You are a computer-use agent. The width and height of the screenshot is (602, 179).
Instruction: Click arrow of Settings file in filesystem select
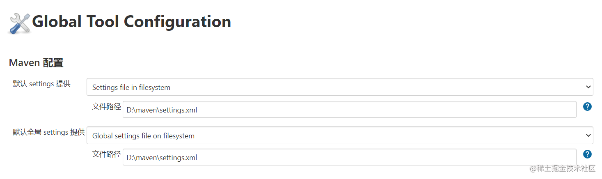(x=588, y=87)
